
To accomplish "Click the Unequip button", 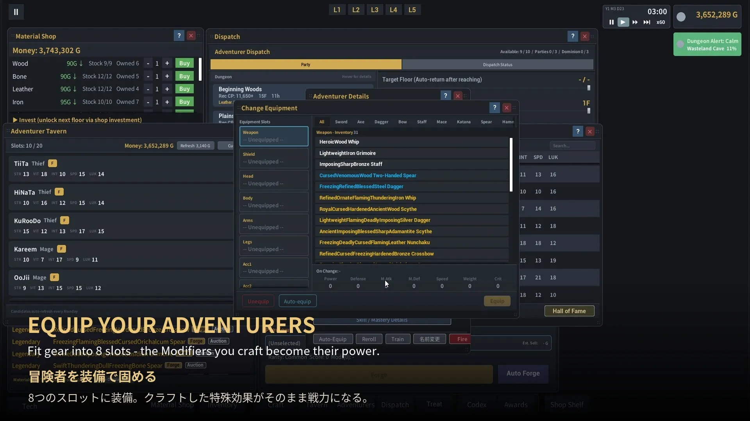I will coord(258,301).
